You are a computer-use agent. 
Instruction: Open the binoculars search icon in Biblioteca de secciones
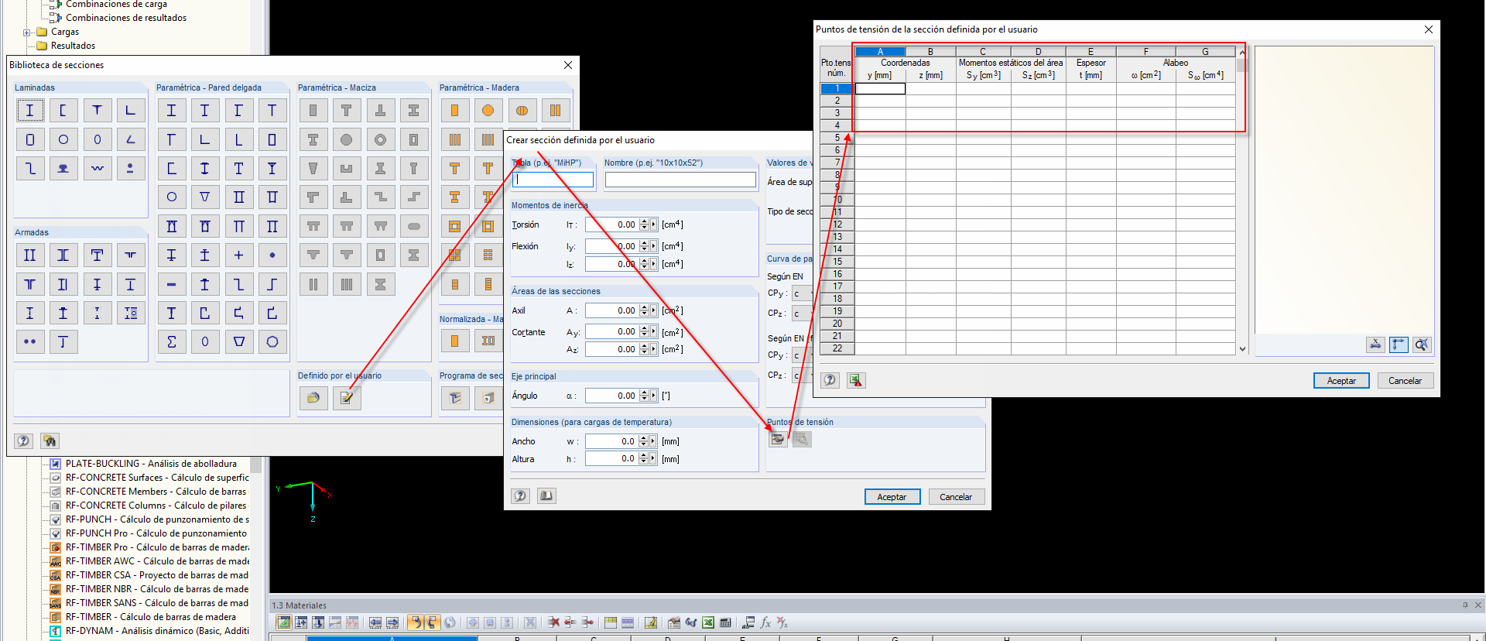pyautogui.click(x=50, y=441)
